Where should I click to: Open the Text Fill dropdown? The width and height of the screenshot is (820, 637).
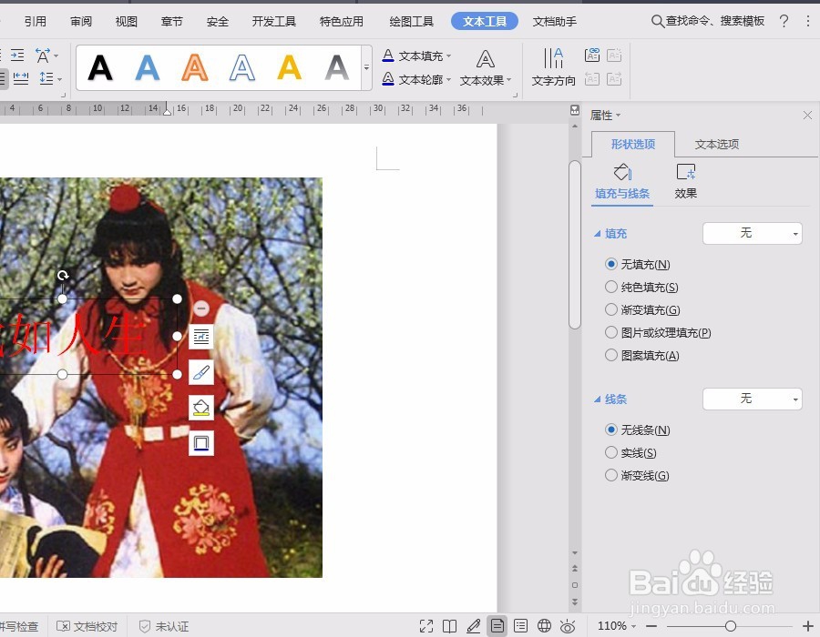coord(416,56)
